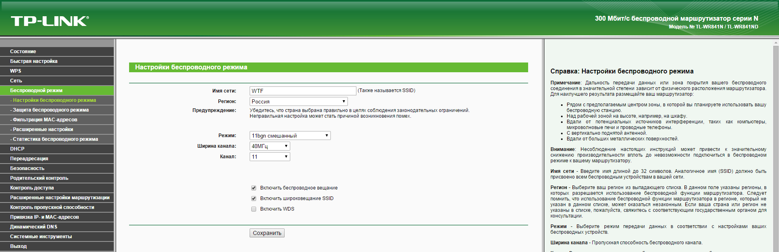Toggle Включить беспроводное вещание checkbox

(254, 188)
